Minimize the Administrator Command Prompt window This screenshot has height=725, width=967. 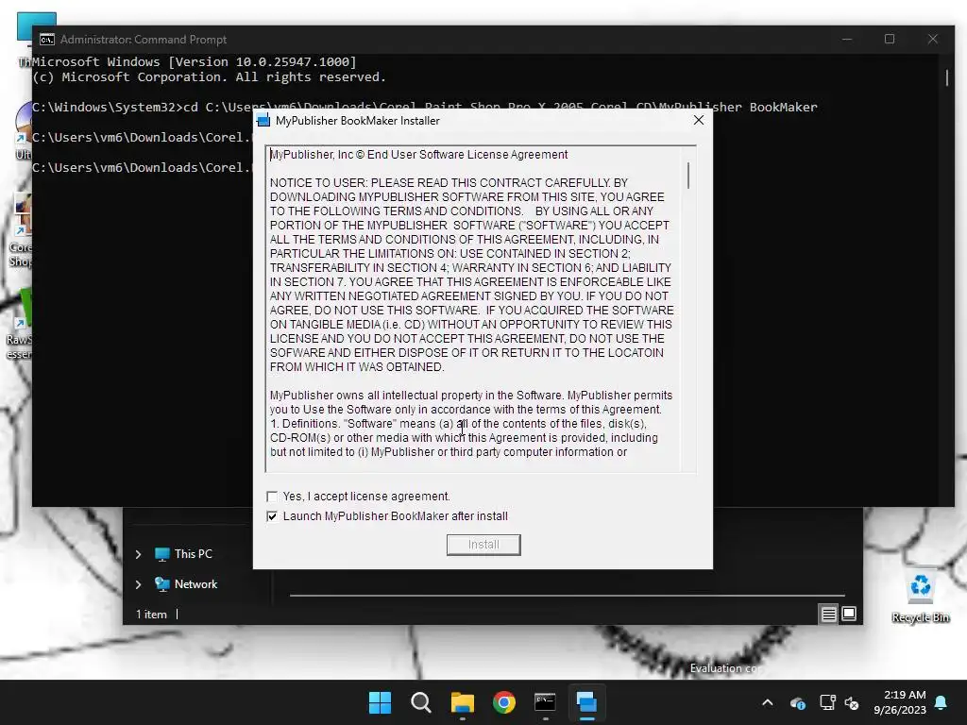(847, 39)
